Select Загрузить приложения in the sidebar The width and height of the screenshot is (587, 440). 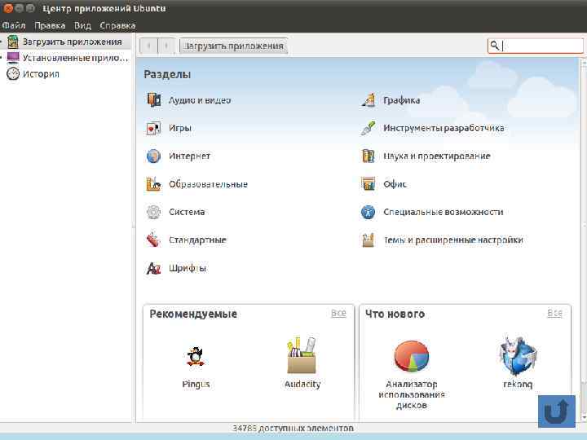[x=73, y=42]
